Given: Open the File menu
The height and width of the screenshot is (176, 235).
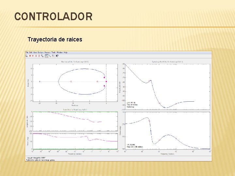Looking at the screenshot, I should [27, 52].
